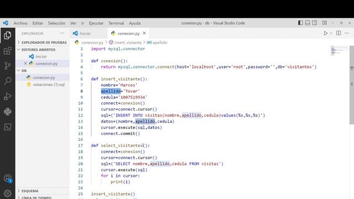Click apellido breadcrumb

(160, 43)
